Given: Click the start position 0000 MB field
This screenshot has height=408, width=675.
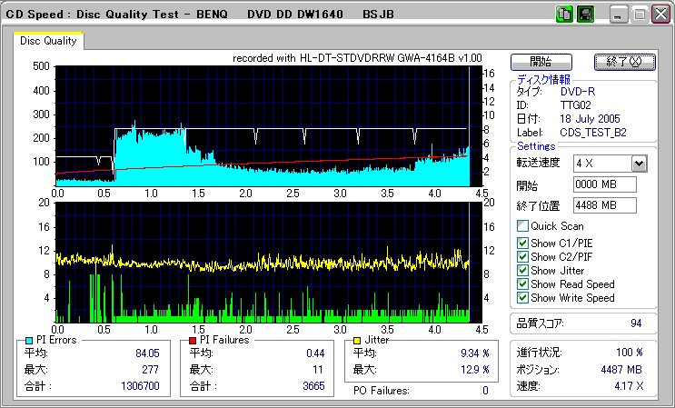Looking at the screenshot, I should click(604, 184).
